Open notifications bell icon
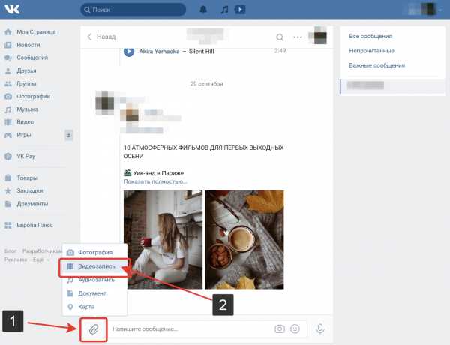Viewport: 450px width, 345px height. [x=203, y=10]
